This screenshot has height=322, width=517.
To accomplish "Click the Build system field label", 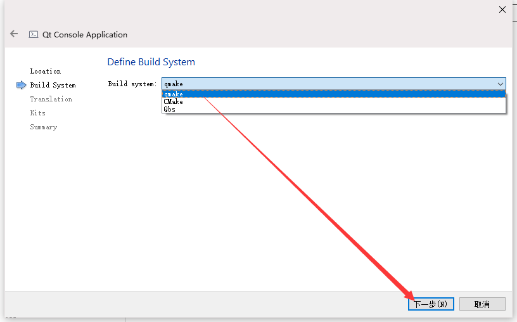I will pos(132,84).
